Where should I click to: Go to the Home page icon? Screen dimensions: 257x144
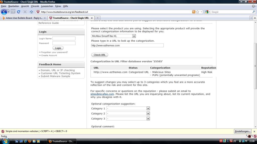coord(31,12)
